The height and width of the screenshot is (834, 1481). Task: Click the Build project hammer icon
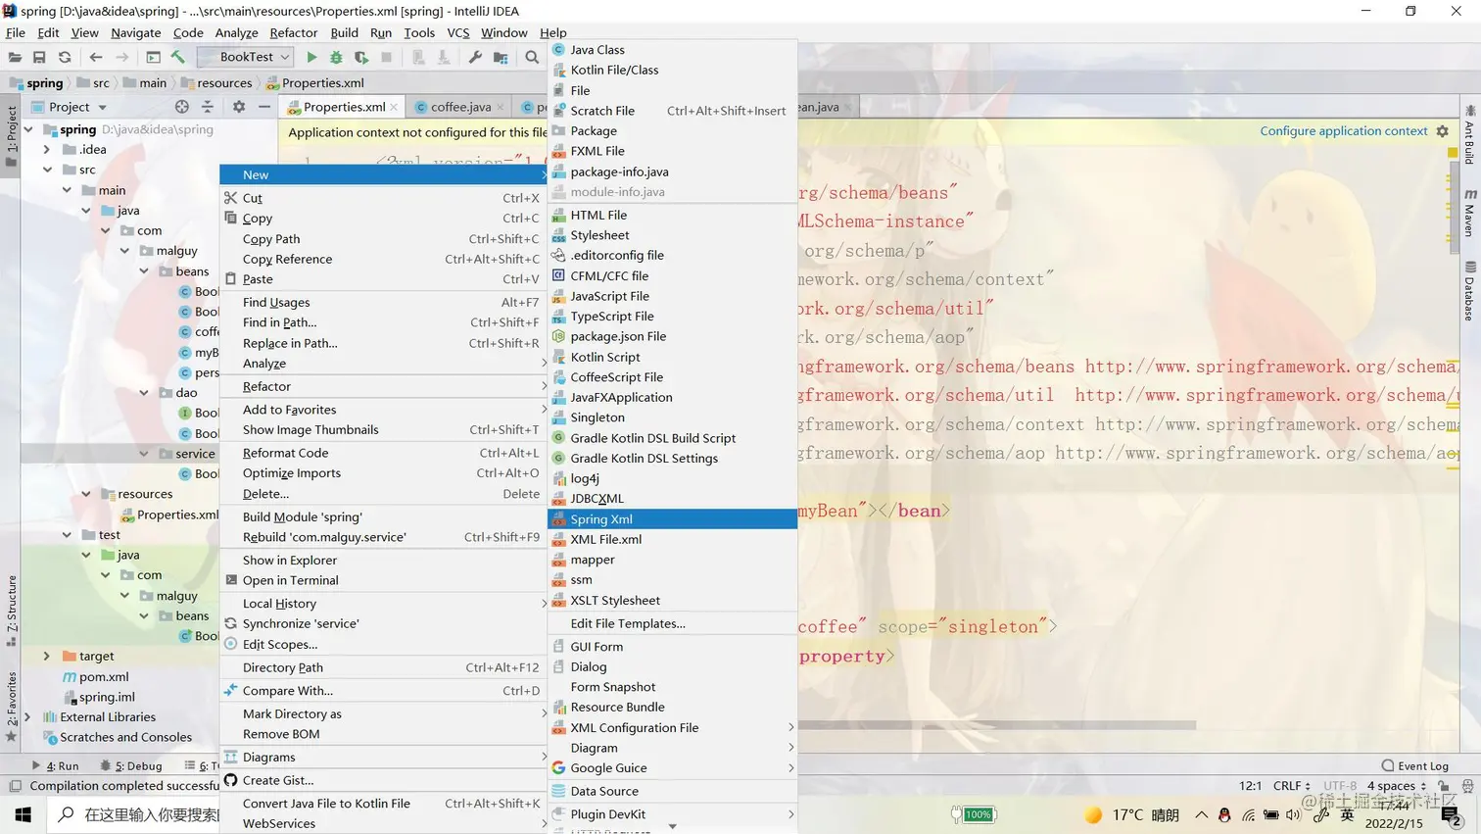(178, 57)
